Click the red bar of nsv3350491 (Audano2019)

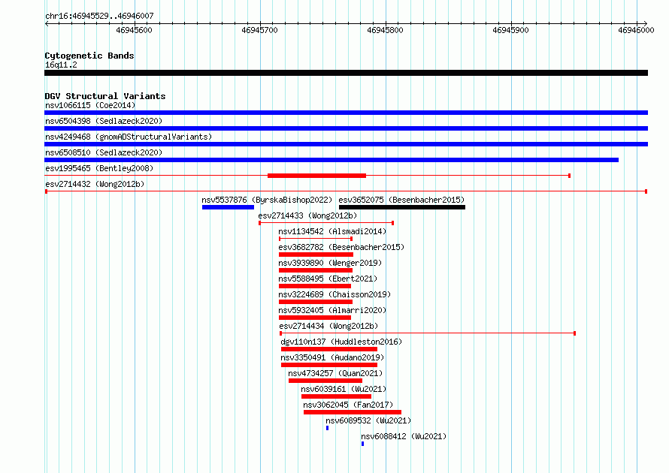pyautogui.click(x=329, y=365)
